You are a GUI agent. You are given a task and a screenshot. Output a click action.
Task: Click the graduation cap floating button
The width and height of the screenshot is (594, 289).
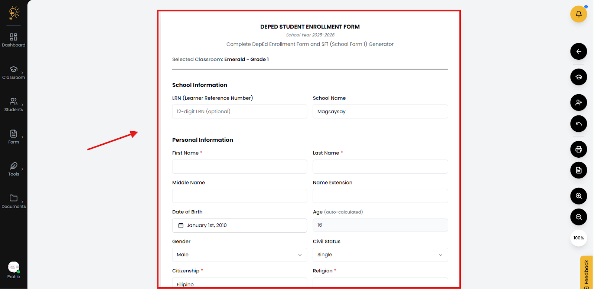click(578, 77)
